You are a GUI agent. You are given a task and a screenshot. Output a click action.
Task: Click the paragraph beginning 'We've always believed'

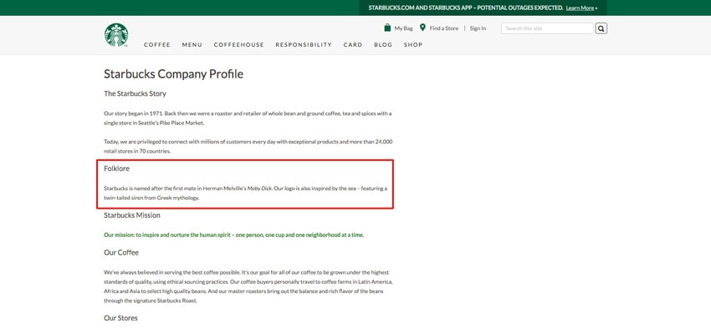click(x=248, y=286)
